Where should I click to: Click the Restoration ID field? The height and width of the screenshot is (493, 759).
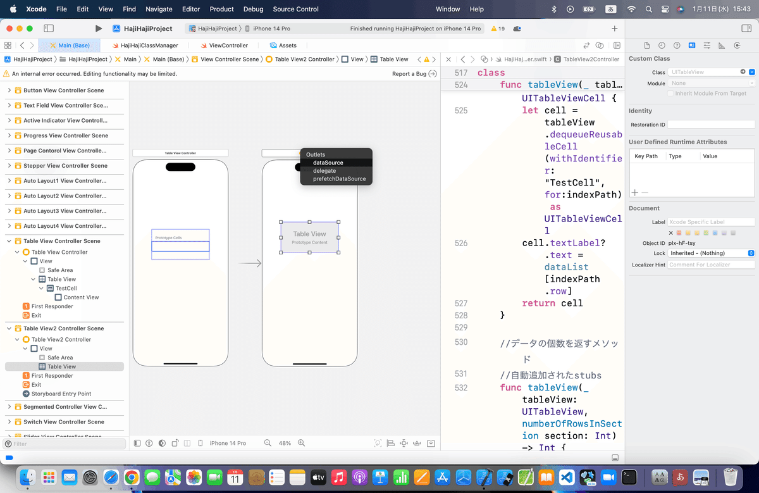tap(712, 125)
